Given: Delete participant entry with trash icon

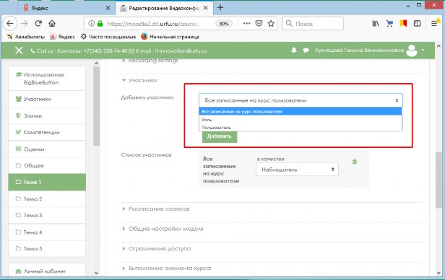Looking at the screenshot, I should (x=355, y=162).
